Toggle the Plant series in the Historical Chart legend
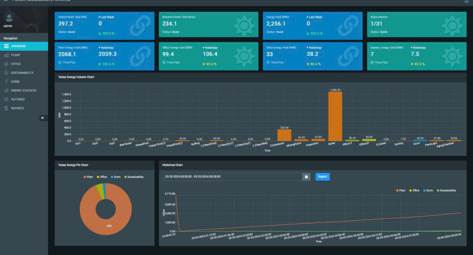This screenshot has width=473, height=255. (x=401, y=190)
